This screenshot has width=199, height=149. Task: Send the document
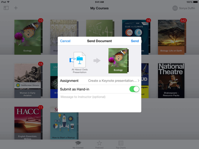[135, 41]
